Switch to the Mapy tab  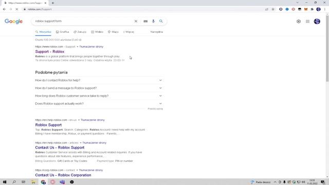(x=113, y=32)
